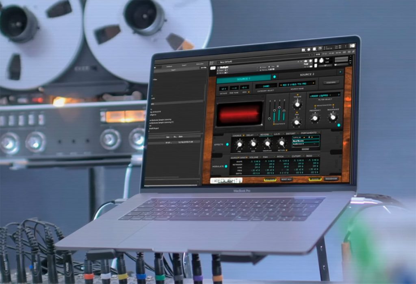Open the Ladder Lowpass filter select
416x284 pixels.
(x=325, y=95)
